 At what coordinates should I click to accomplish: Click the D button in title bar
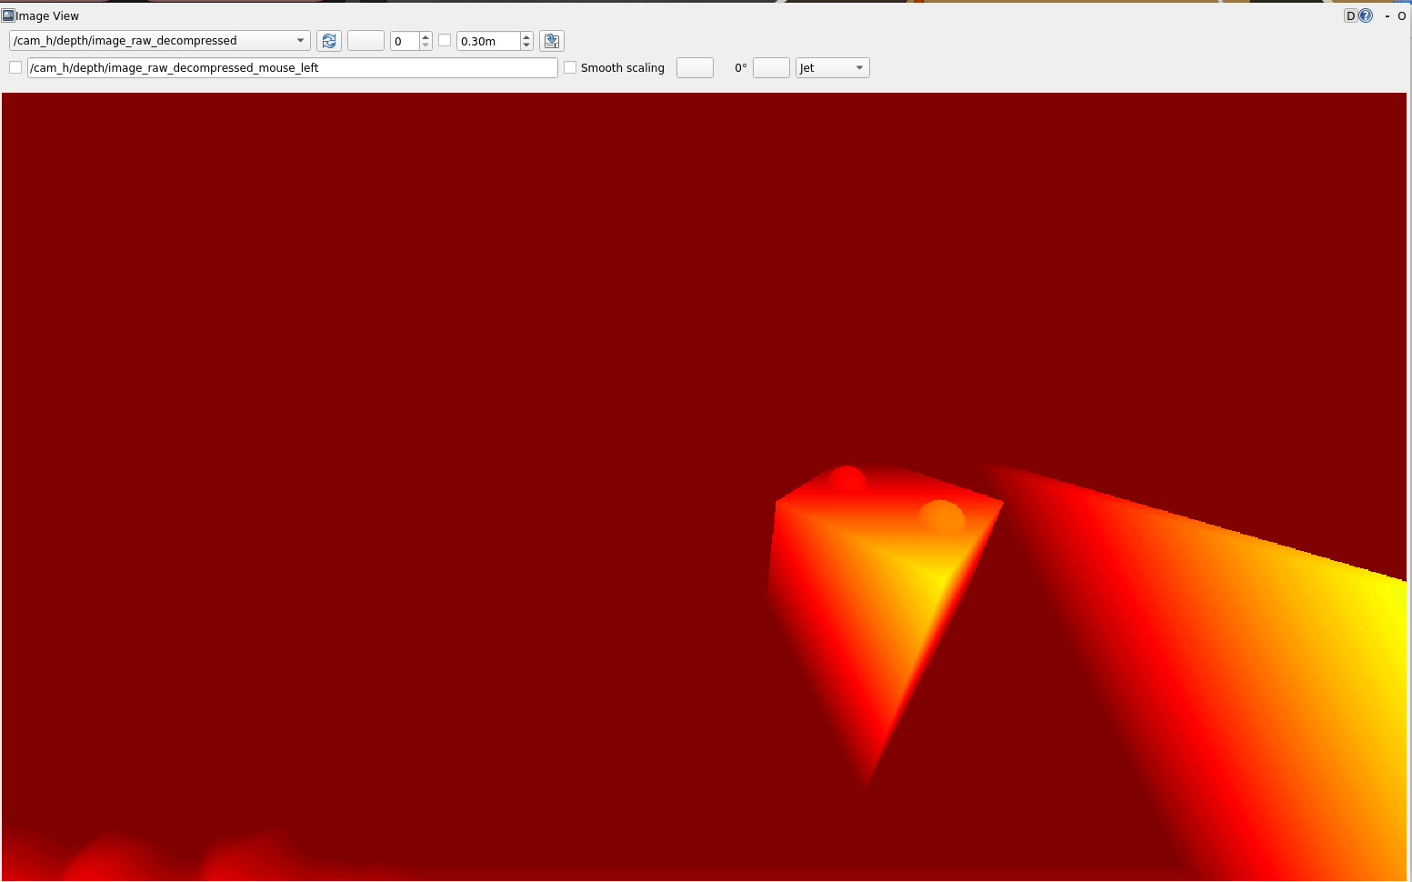1350,15
